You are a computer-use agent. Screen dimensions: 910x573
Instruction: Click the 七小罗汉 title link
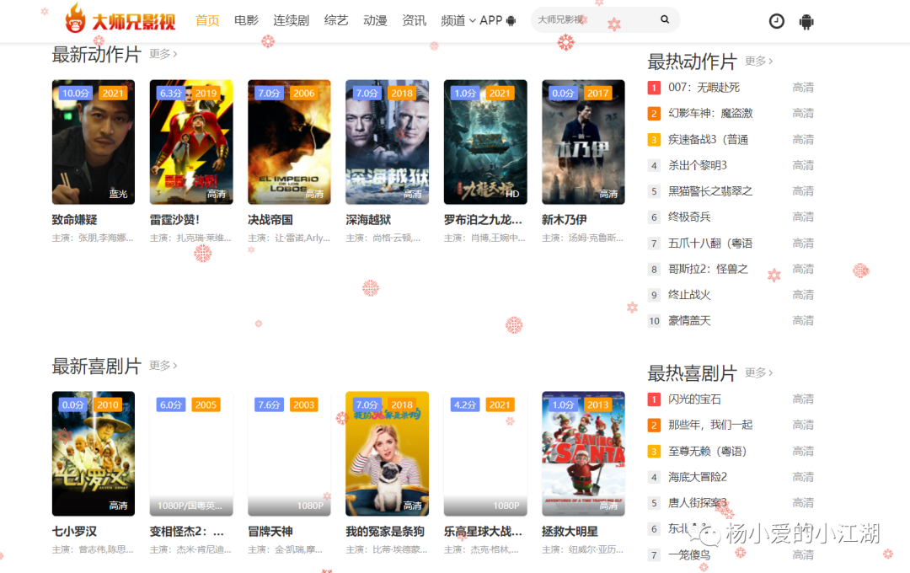pyautogui.click(x=74, y=532)
